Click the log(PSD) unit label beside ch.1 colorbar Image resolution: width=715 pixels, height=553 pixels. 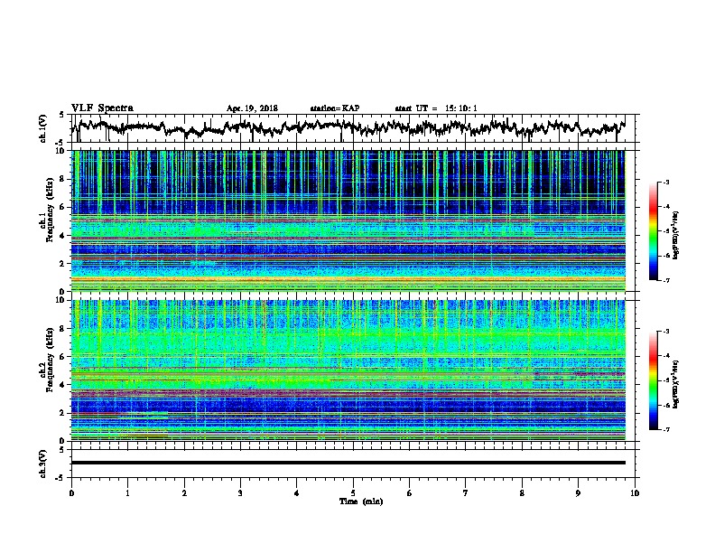(x=675, y=236)
